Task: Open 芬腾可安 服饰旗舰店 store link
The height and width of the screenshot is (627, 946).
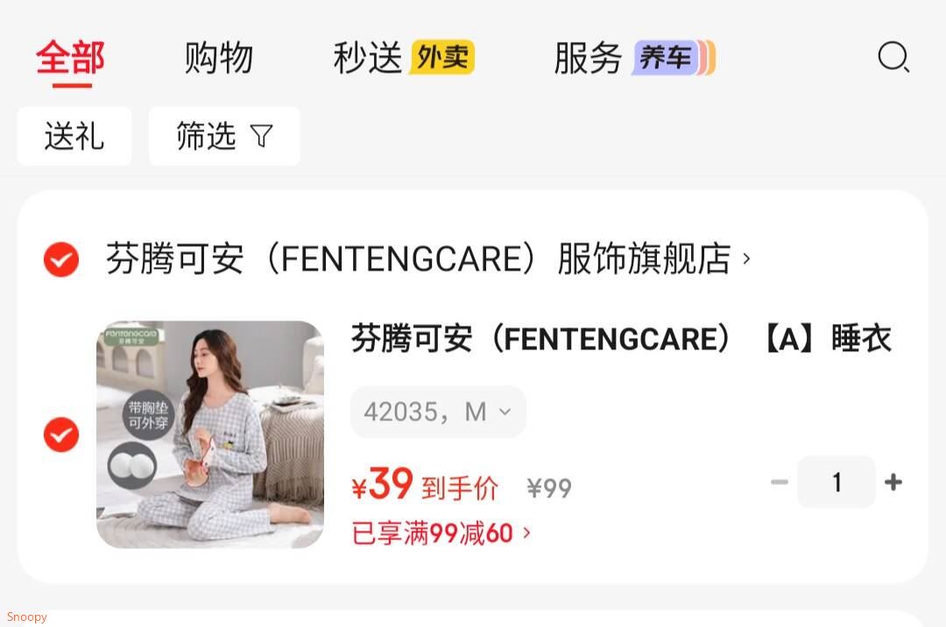Action: 418,258
